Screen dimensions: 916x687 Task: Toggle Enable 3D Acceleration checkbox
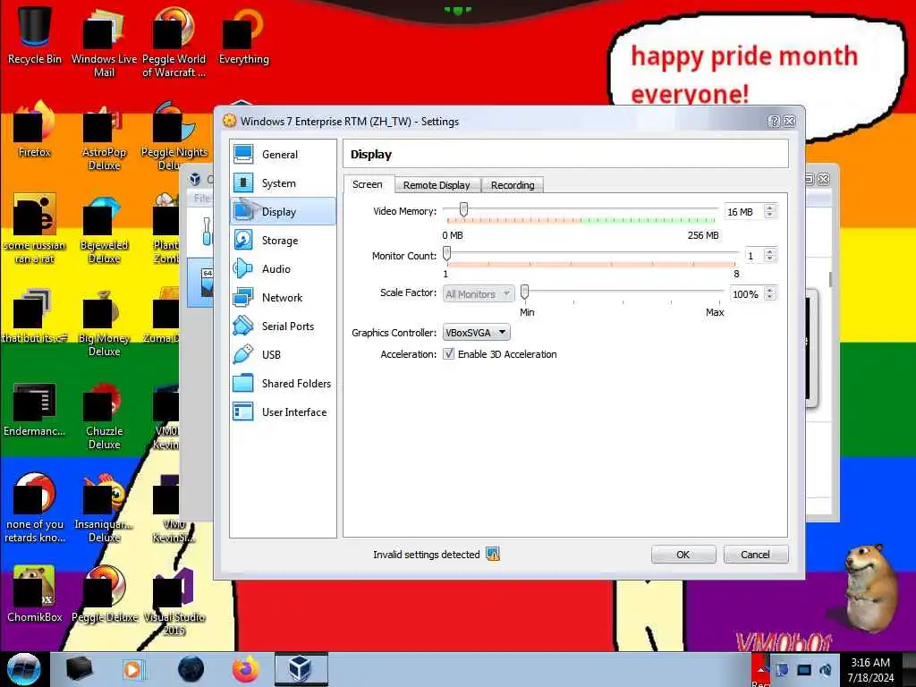tap(448, 353)
